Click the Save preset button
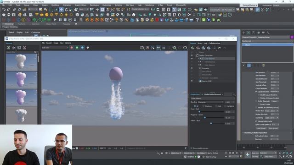294x165 pixels. pos(273,128)
